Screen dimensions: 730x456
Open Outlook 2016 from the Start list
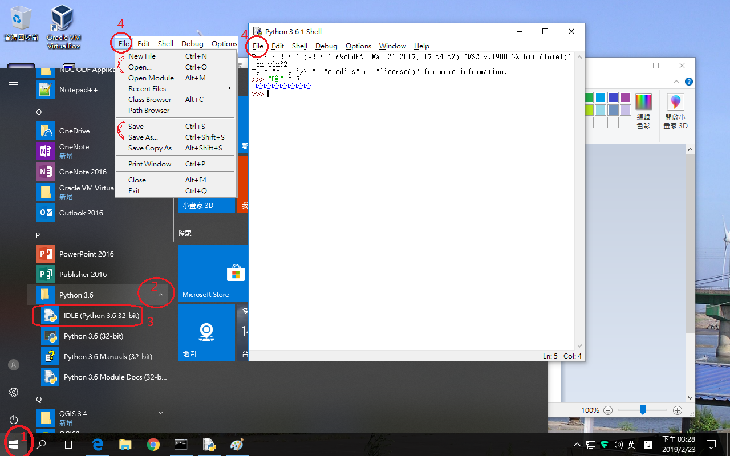click(x=80, y=213)
